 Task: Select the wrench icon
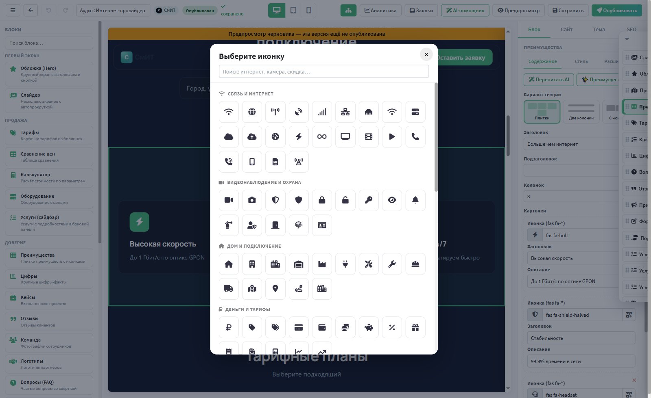(x=392, y=264)
